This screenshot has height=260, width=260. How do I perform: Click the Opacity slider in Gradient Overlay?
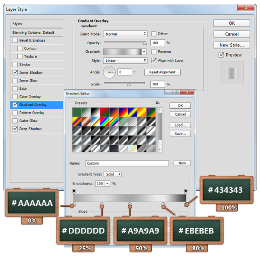click(x=124, y=43)
